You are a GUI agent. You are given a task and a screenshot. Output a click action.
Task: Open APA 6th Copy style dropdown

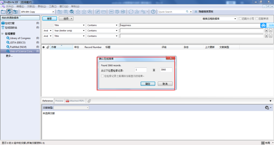click(53, 12)
